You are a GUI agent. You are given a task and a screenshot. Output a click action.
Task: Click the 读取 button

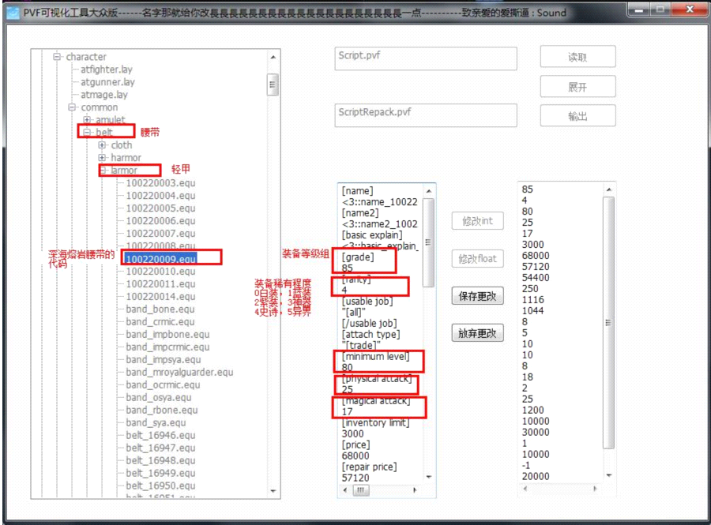pos(577,57)
